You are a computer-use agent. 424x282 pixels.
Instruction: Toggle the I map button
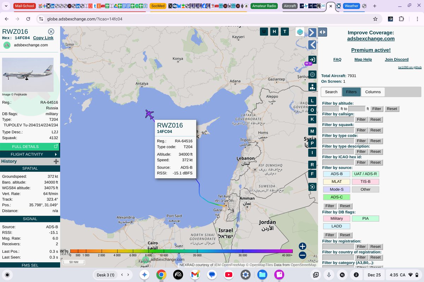pos(312,153)
